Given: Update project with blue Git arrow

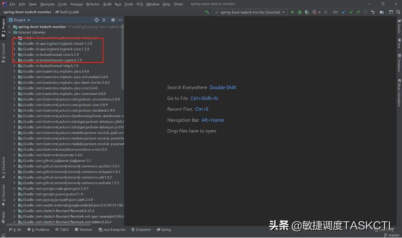Looking at the screenshot, I should 343,12.
